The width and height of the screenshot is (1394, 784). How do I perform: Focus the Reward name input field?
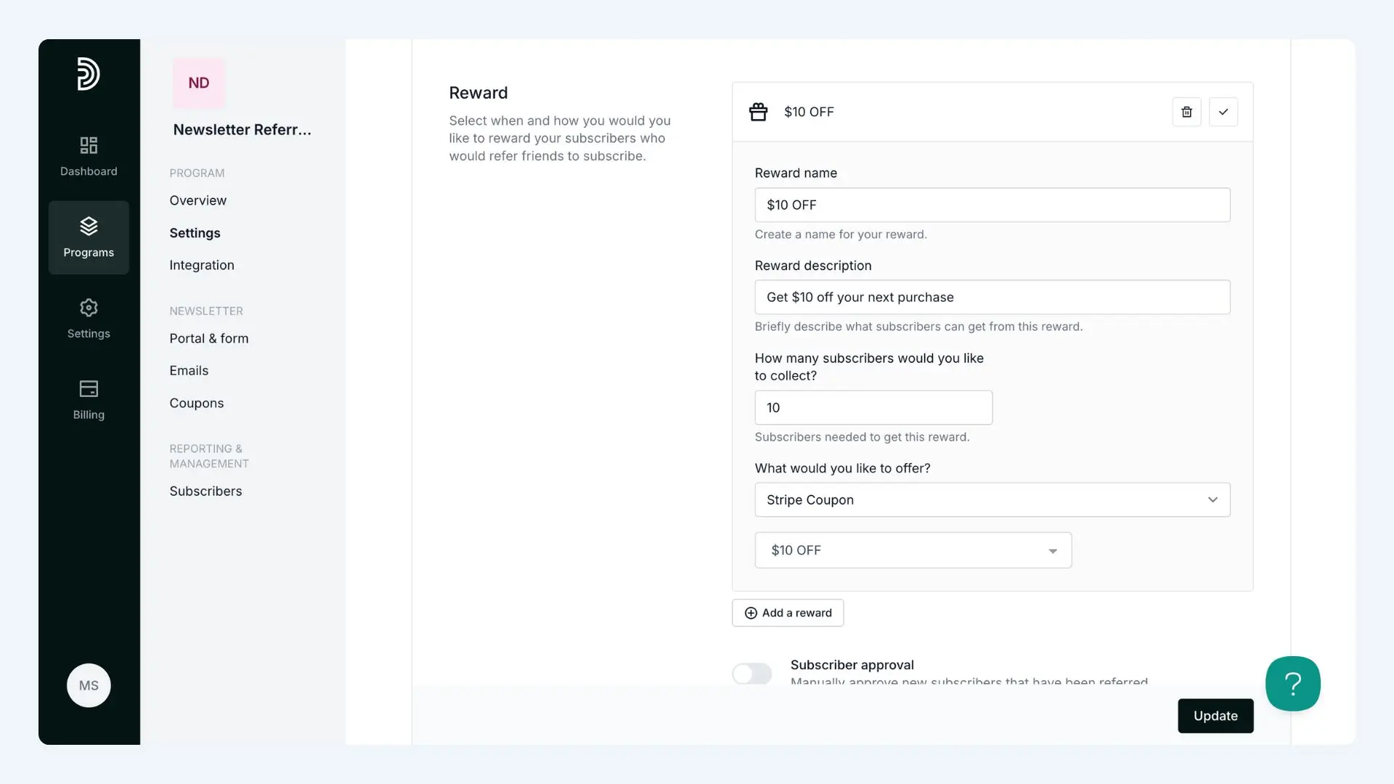992,205
